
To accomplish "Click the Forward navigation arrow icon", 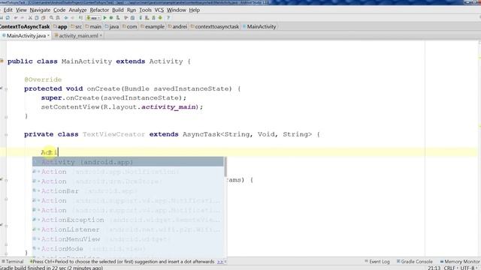I will click(73, 18).
